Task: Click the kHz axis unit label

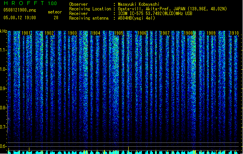Action: [3, 31]
